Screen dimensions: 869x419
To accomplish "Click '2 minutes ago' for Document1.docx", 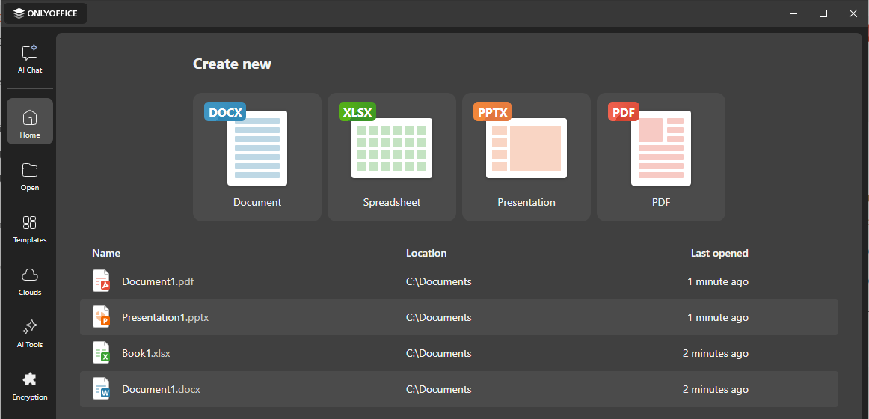I will tap(716, 389).
